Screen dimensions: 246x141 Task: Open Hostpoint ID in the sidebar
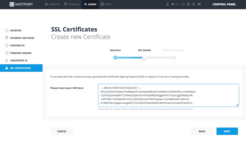pos(21,60)
